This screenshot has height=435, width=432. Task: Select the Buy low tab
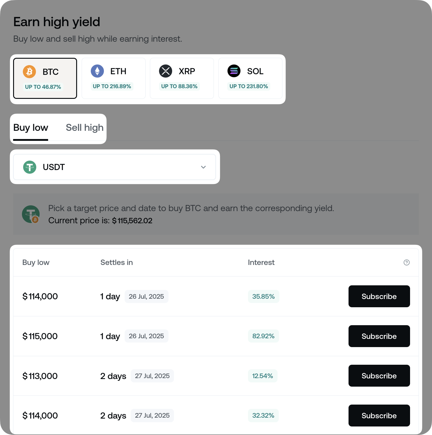coord(30,128)
